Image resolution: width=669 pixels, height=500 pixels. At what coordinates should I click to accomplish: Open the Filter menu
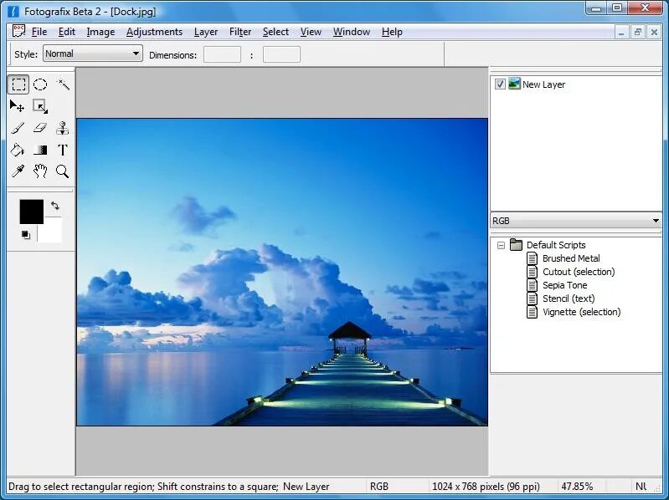(240, 32)
